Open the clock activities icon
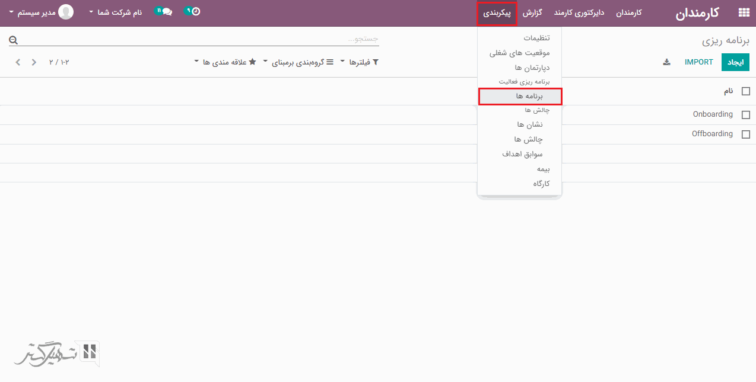The height and width of the screenshot is (382, 756). [x=195, y=12]
